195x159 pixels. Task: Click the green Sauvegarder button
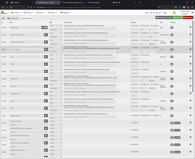(178, 17)
